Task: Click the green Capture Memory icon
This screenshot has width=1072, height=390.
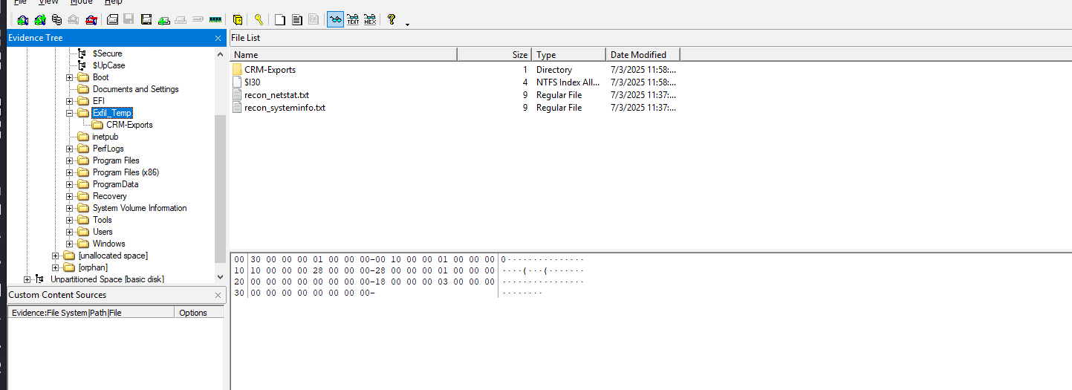Action: (215, 20)
